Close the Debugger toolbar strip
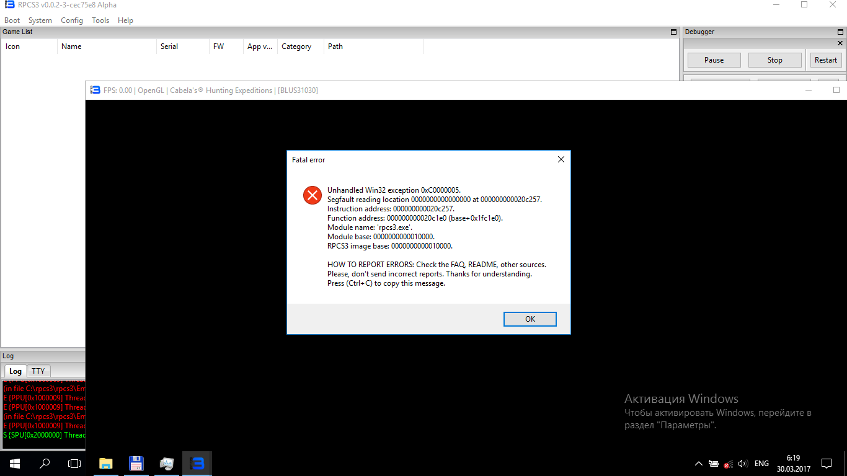 (x=840, y=43)
